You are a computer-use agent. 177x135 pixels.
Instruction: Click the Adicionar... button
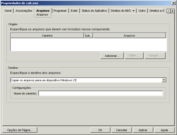pos(112,56)
